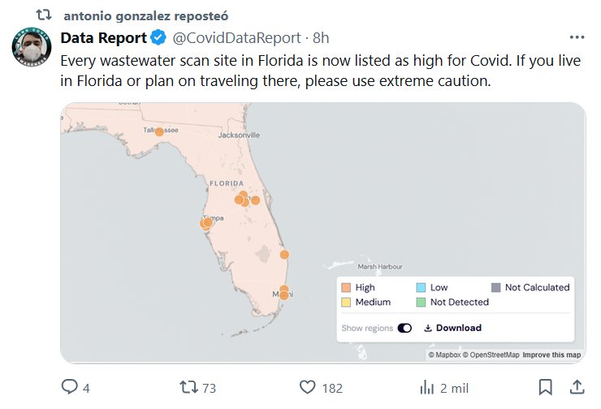Toggle the Show regions switch
Image resolution: width=601 pixels, height=409 pixels.
tap(404, 328)
